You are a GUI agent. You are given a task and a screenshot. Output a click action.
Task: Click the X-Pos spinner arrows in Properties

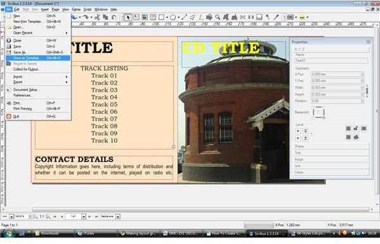pyautogui.click(x=362, y=74)
